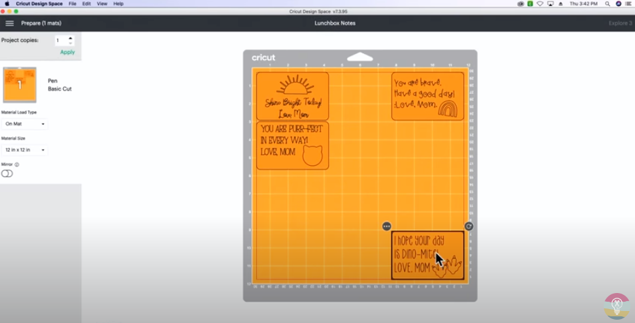Click the three-dot options on selected note
Viewport: 635px width, 323px height.
point(387,226)
